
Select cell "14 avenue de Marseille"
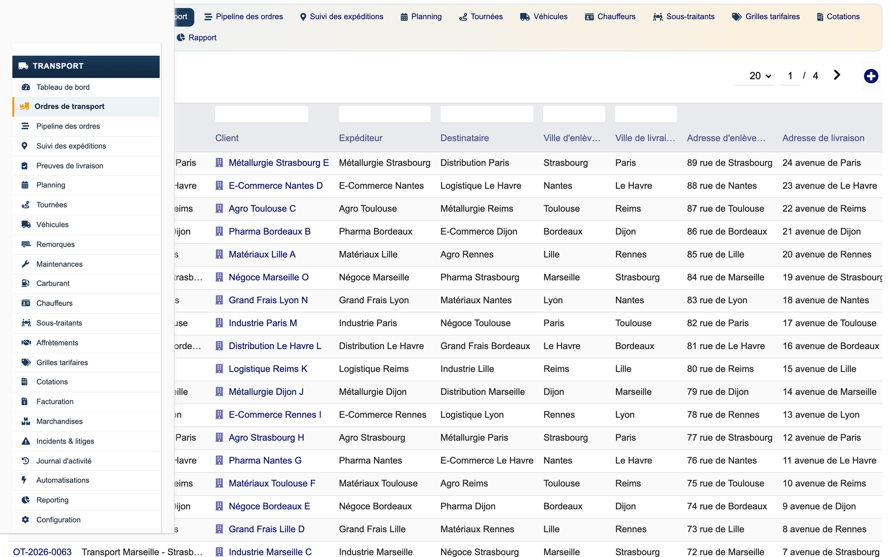tap(829, 392)
